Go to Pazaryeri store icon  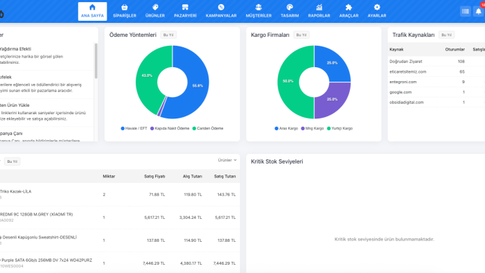[185, 8]
